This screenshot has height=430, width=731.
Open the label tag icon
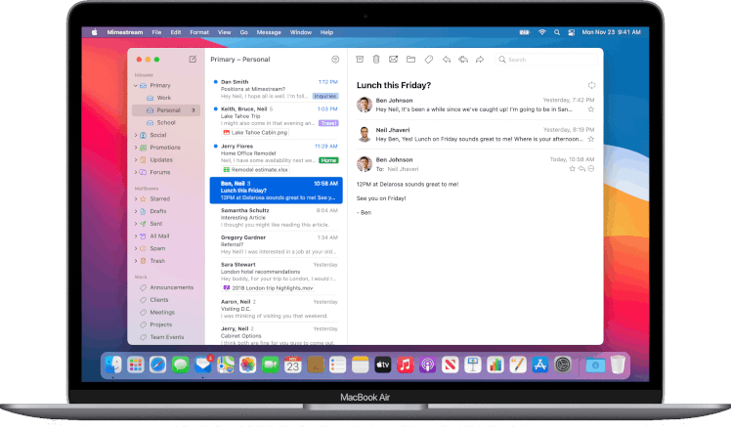pos(428,60)
